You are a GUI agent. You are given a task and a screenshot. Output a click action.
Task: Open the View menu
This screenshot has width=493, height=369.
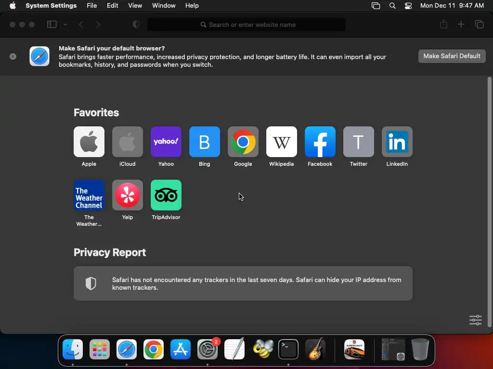coord(135,6)
